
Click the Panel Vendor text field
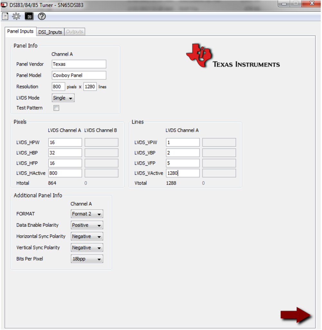click(x=79, y=64)
